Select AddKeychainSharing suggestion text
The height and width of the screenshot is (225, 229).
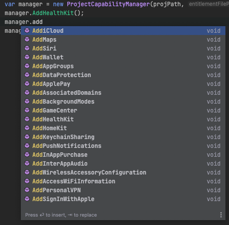click(x=63, y=137)
